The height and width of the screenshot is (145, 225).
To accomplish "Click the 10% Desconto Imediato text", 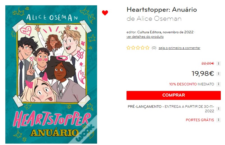I will click(192, 84).
